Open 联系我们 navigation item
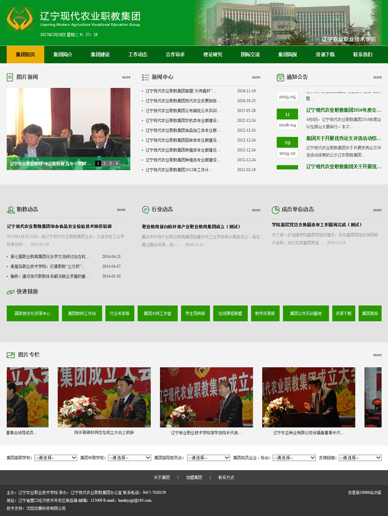The height and width of the screenshot is (516, 388). [x=363, y=54]
